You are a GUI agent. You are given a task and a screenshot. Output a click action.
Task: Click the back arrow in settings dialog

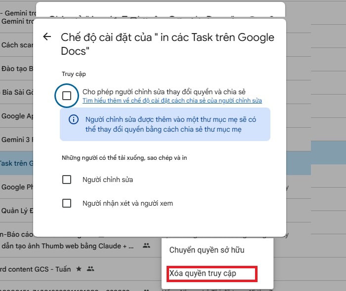(x=47, y=36)
